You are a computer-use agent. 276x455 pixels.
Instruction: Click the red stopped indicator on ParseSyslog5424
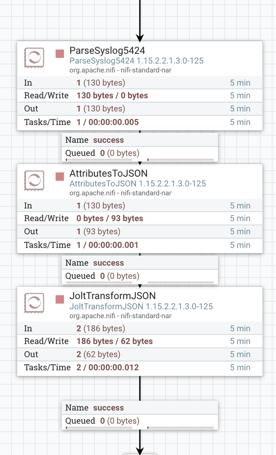coord(60,54)
